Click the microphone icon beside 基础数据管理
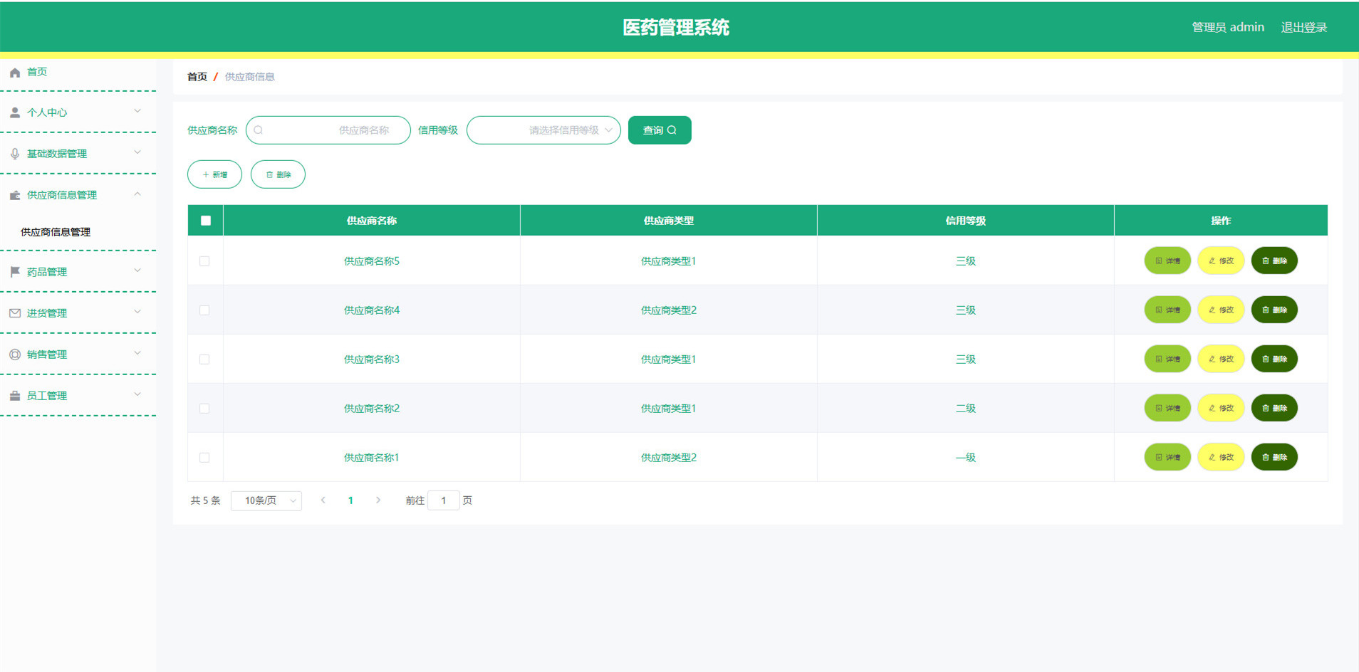This screenshot has width=1359, height=672. (x=14, y=154)
